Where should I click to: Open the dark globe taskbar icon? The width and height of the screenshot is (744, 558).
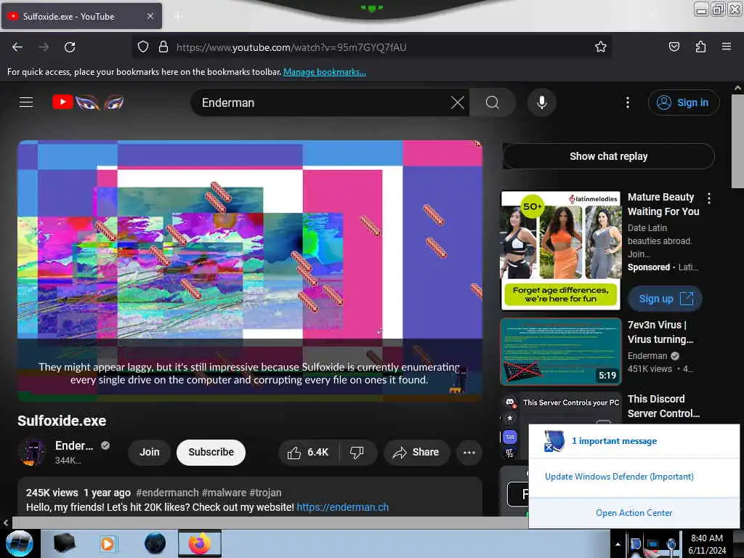click(155, 543)
